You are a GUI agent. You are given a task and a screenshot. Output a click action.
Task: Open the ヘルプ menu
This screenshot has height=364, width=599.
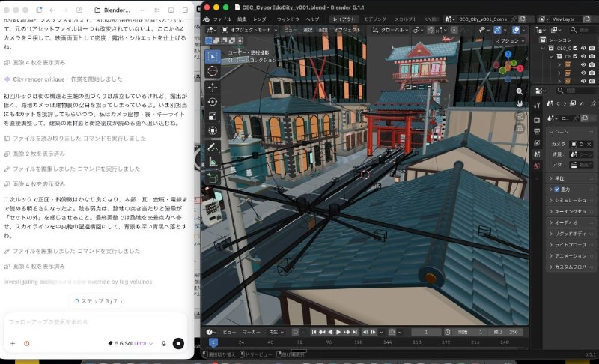[312, 19]
